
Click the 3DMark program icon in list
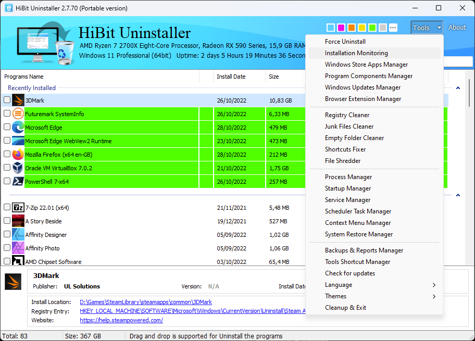[18, 100]
